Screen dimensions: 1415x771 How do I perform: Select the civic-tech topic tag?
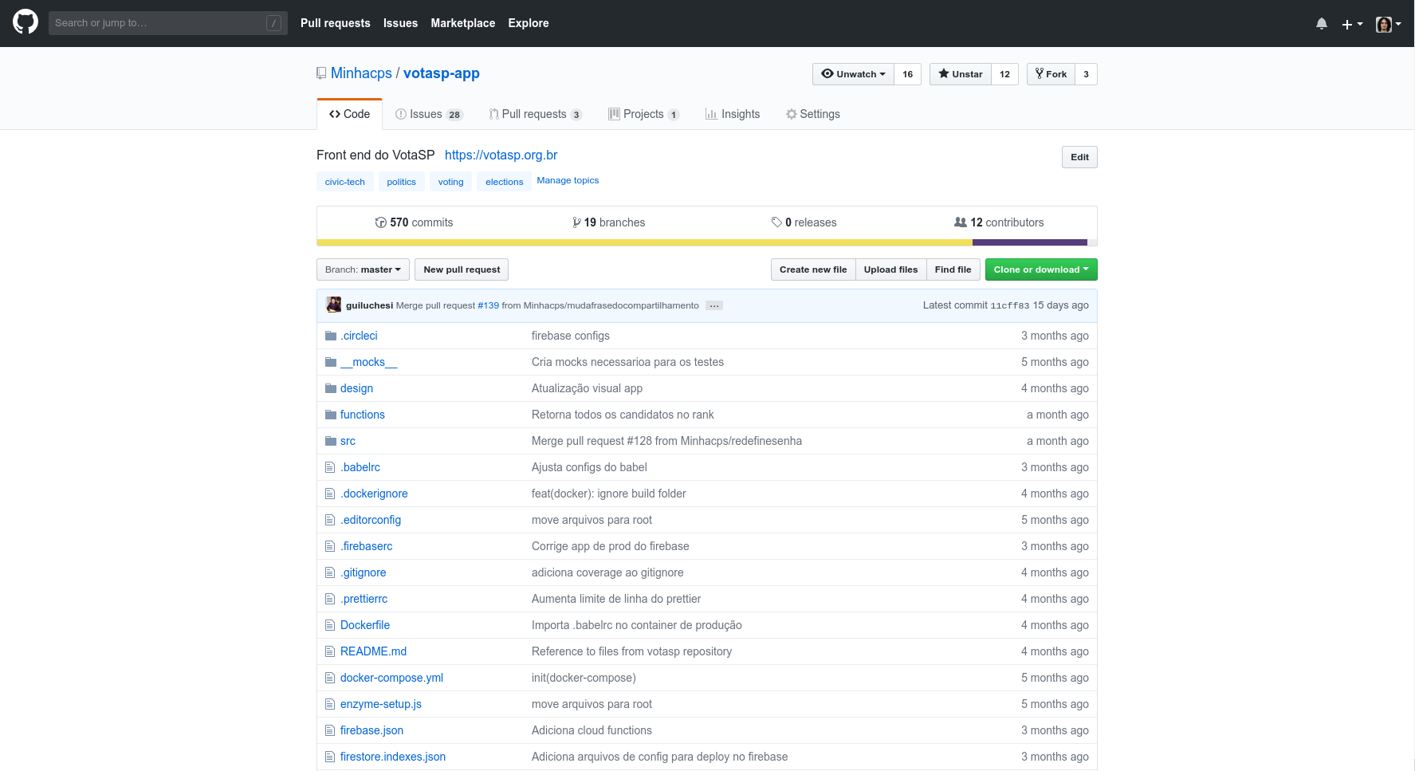tap(345, 182)
